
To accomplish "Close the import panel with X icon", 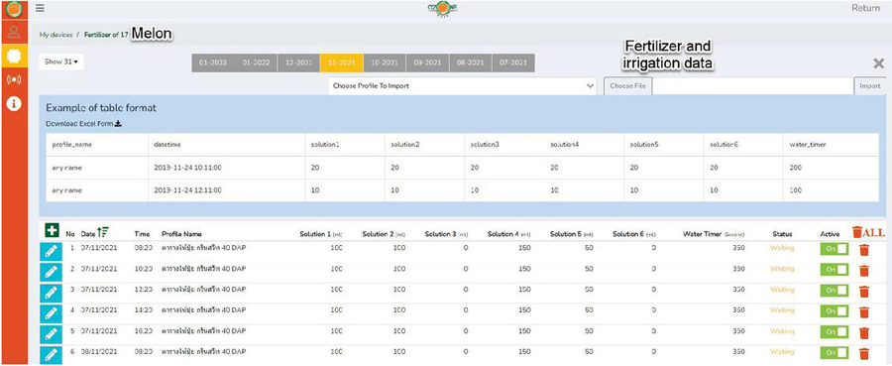I will [879, 63].
